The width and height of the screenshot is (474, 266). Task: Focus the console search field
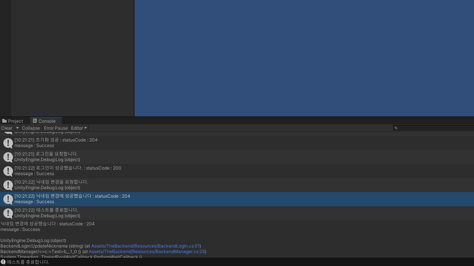(x=433, y=128)
